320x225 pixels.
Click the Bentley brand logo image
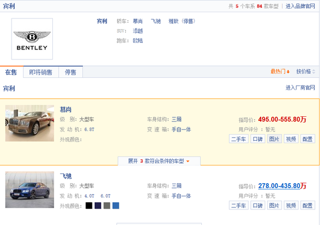[32, 39]
